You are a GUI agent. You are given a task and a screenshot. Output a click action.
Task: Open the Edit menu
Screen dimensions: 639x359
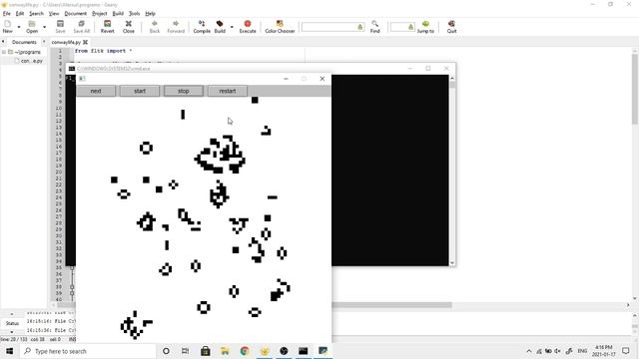pyautogui.click(x=20, y=13)
